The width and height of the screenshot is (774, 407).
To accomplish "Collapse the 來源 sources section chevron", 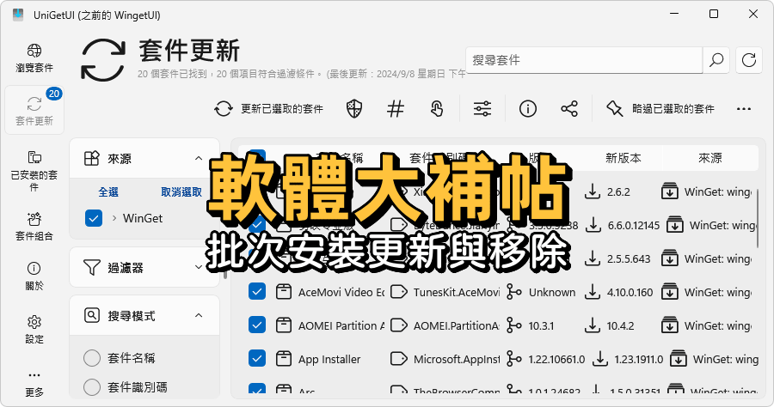I will point(199,158).
